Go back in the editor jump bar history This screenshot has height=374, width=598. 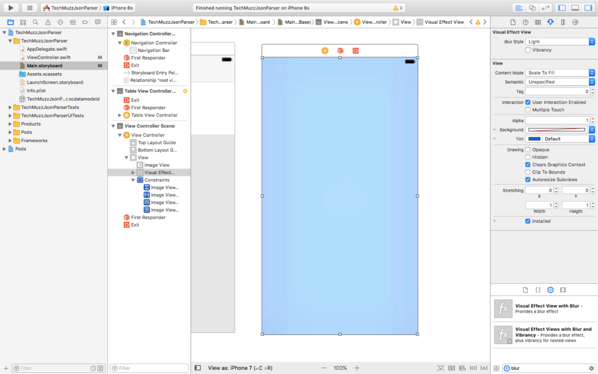click(124, 22)
